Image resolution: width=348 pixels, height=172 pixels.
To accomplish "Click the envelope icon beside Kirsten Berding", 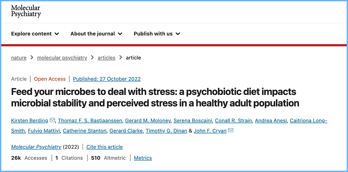I will click(53, 121).
